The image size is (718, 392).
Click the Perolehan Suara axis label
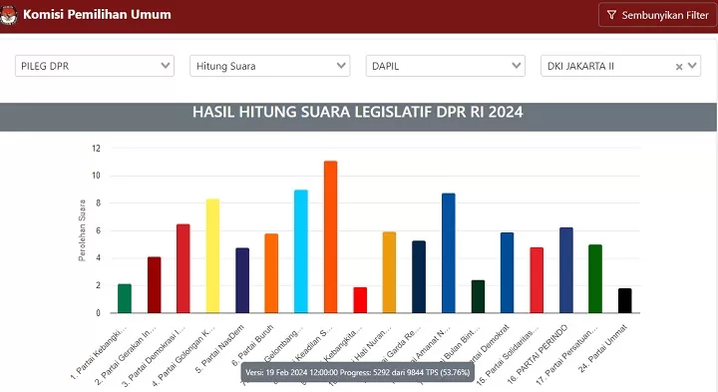click(82, 230)
